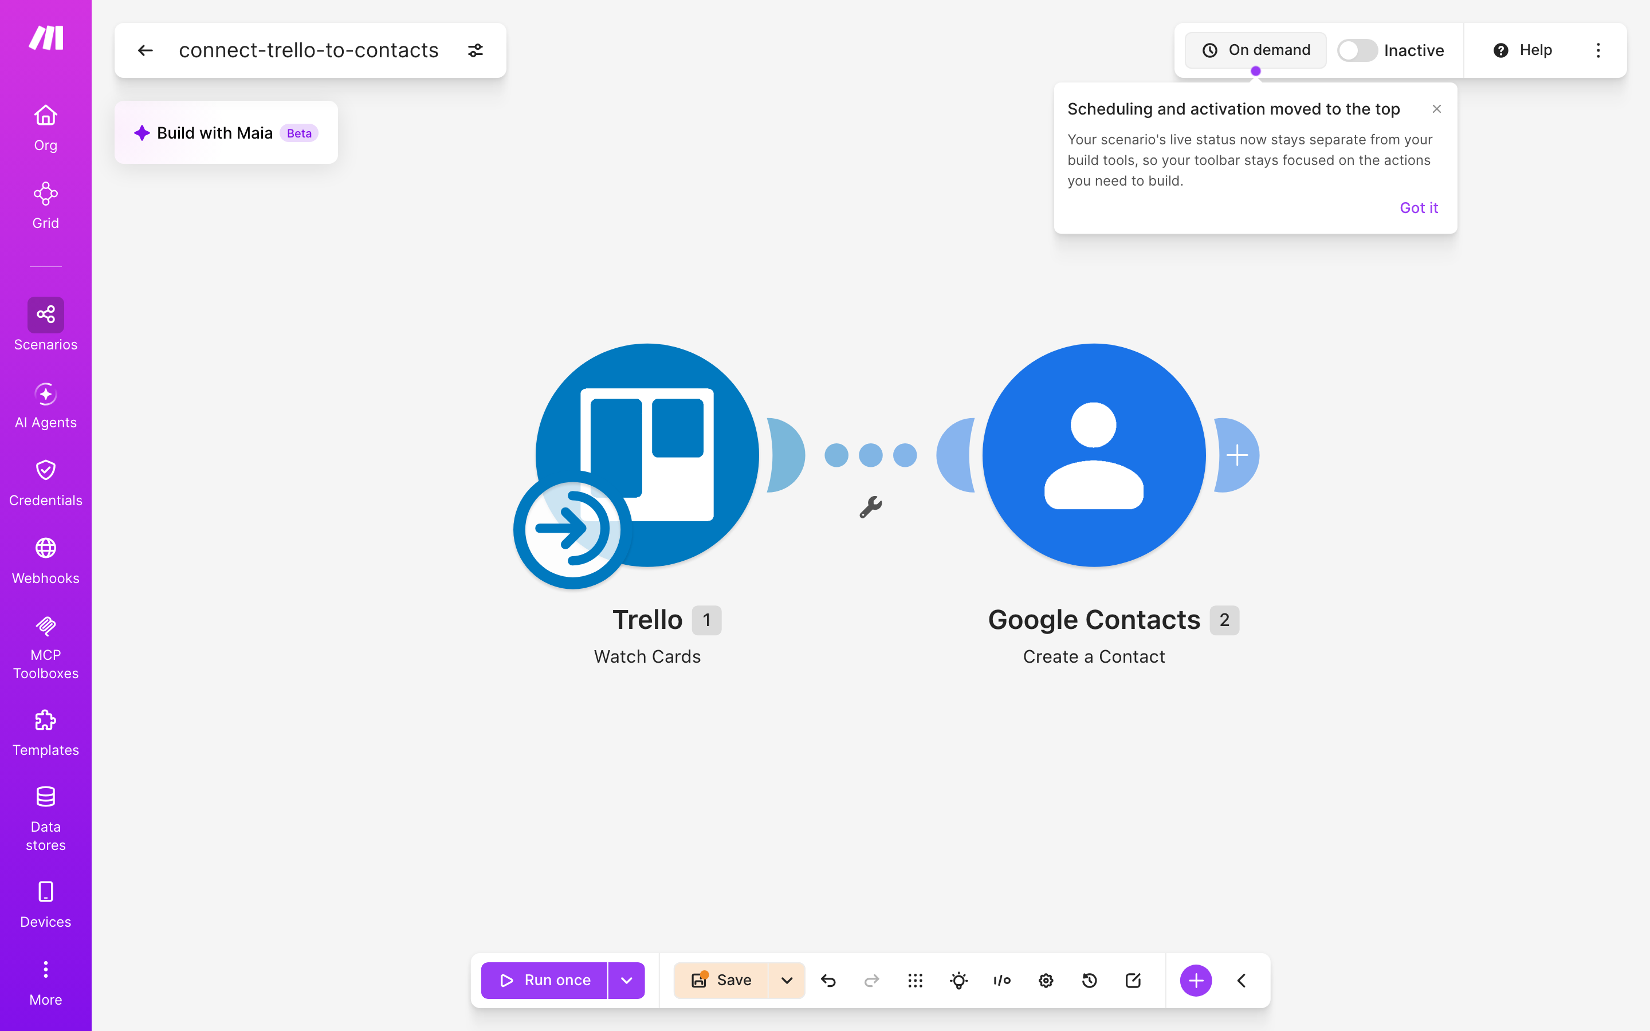Go back with the left arrow
The height and width of the screenshot is (1031, 1650).
(x=145, y=50)
